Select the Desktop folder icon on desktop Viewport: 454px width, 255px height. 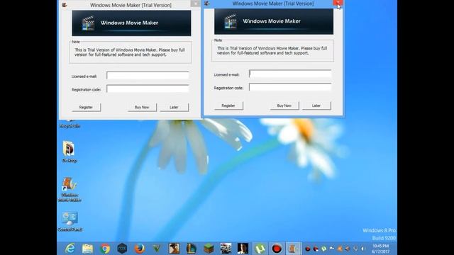70,152
